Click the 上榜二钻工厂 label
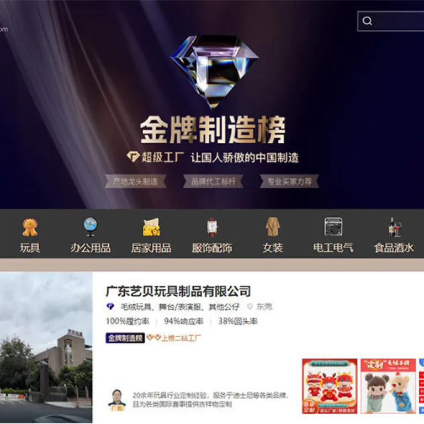Image resolution: width=424 pixels, height=424 pixels. [x=181, y=338]
